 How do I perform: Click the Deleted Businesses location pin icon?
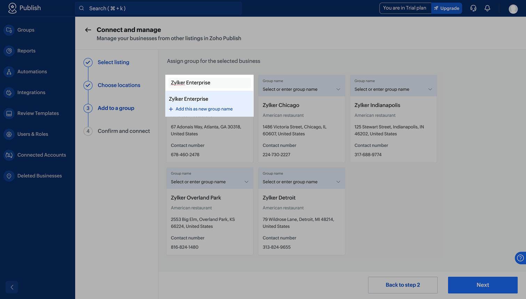pyautogui.click(x=9, y=176)
